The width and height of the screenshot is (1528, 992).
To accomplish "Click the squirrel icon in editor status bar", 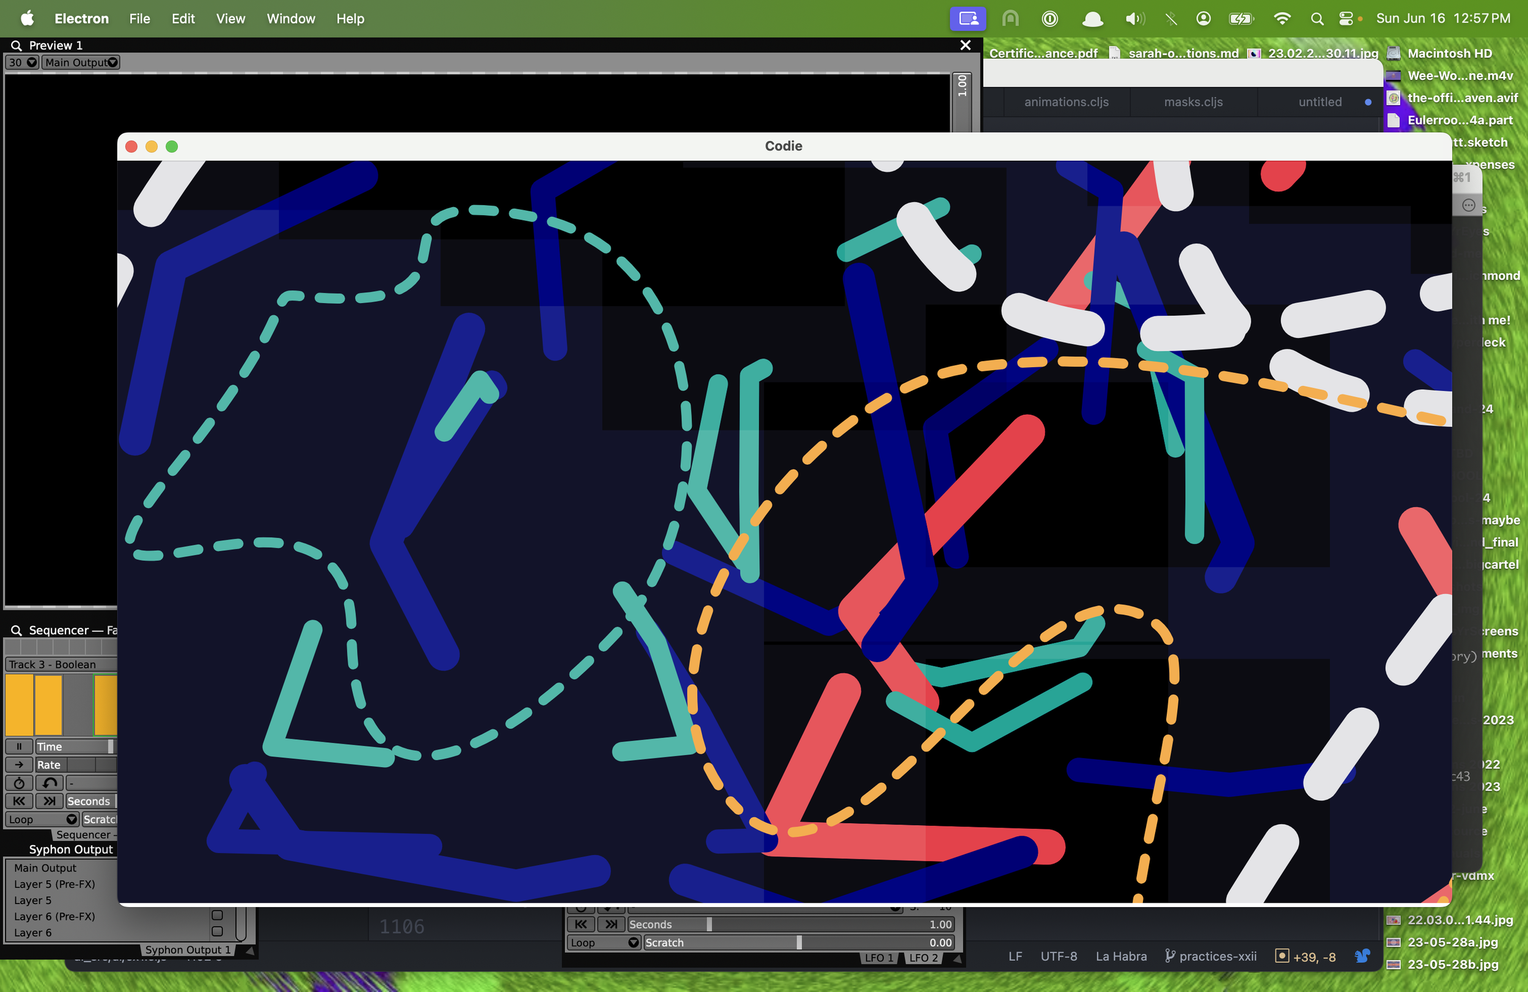I will pyautogui.click(x=1362, y=956).
